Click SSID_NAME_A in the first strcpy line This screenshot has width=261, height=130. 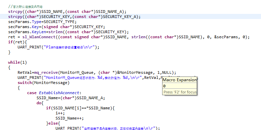tap(109, 12)
